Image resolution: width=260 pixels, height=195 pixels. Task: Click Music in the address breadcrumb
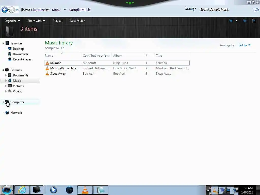point(57,10)
